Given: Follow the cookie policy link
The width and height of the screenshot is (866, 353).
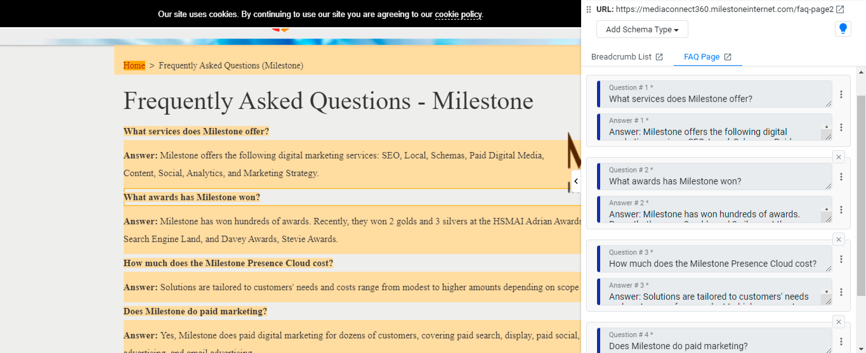Looking at the screenshot, I should [458, 14].
